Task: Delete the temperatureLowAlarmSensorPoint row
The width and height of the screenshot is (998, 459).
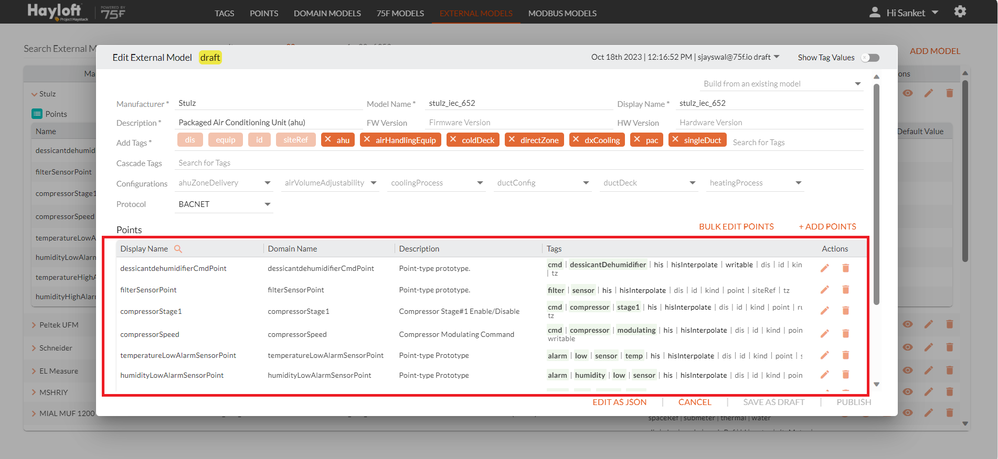Action: point(846,355)
